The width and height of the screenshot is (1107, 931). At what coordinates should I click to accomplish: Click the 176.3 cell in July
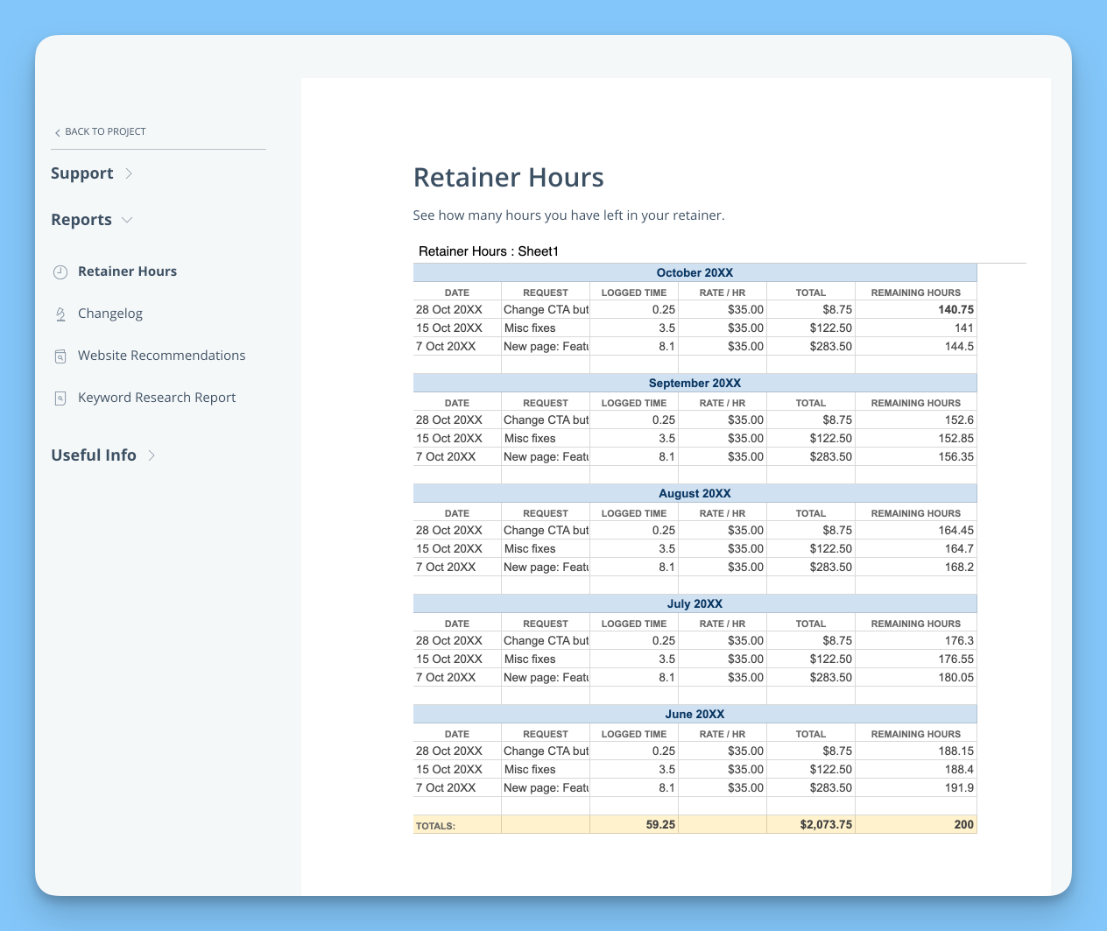pyautogui.click(x=915, y=640)
